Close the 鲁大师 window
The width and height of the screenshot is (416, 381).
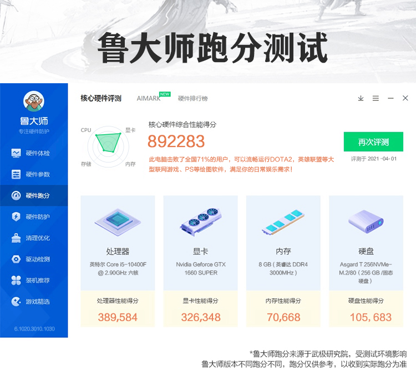click(405, 98)
